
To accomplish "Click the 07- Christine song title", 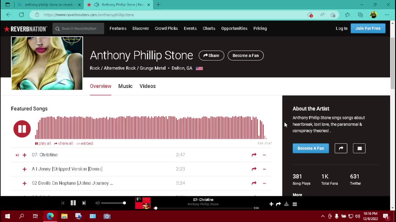I will click(45, 155).
